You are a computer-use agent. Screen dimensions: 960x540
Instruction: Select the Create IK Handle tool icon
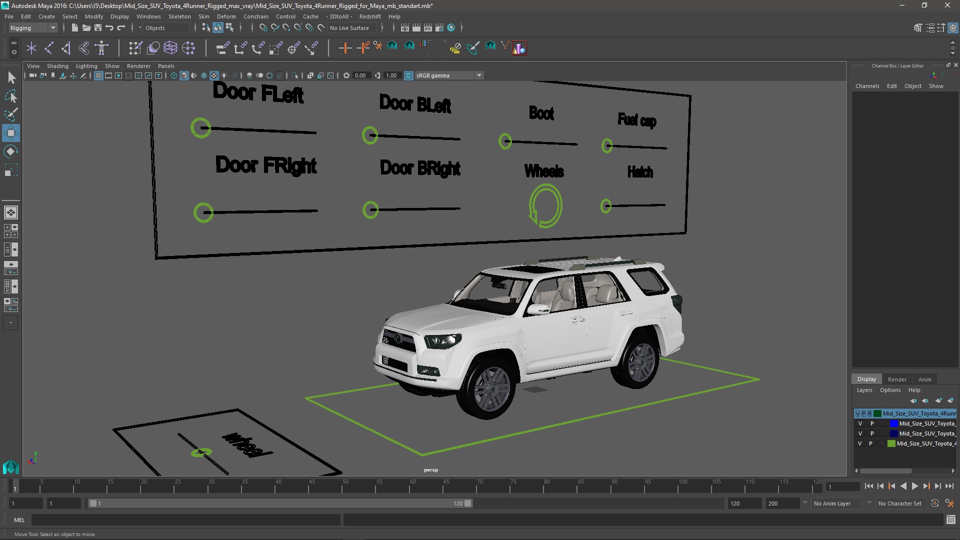(66, 48)
